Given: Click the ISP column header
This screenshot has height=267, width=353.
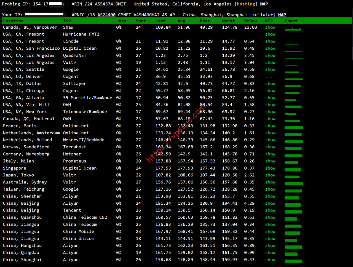Looking at the screenshot, I should pyautogui.click(x=67, y=21).
